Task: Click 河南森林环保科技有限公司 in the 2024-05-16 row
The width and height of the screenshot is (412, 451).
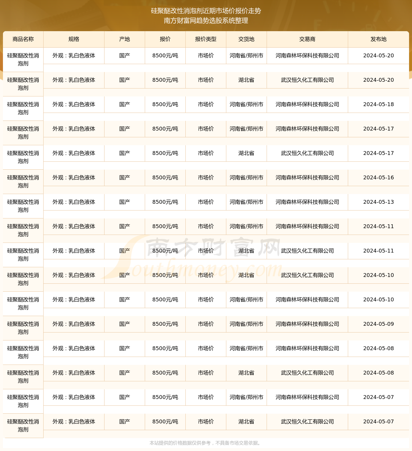Action: click(307, 178)
